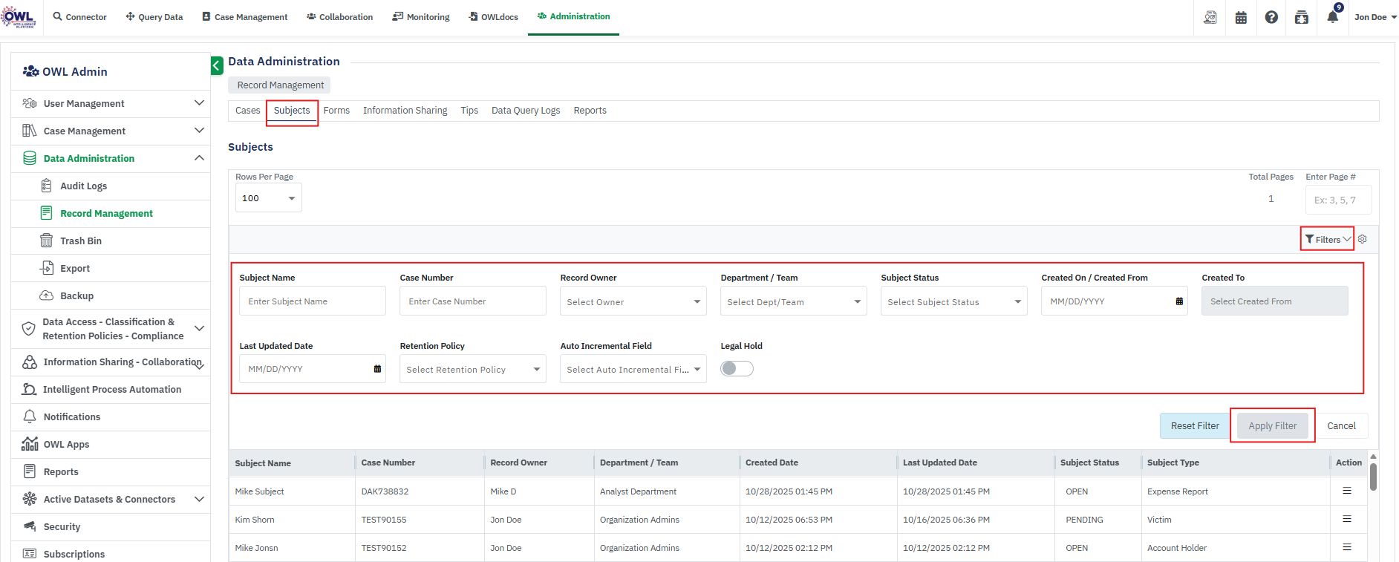Open calendar picker for Created On field

[1179, 301]
